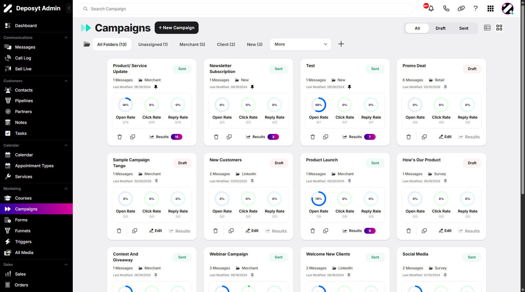Screen dimensions: 525x292
Task: Add a new folder with plus icon
Action: coord(341,44)
